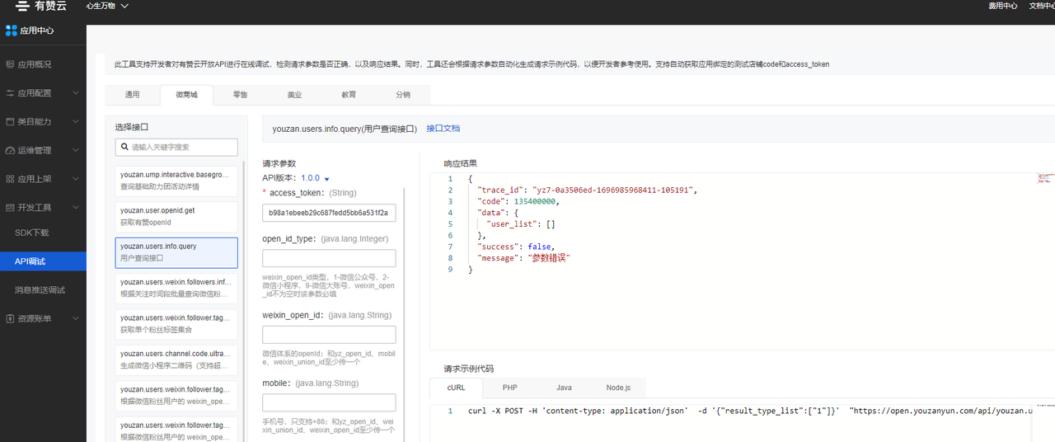
Task: Select the PHP code sample tab
Action: 510,387
